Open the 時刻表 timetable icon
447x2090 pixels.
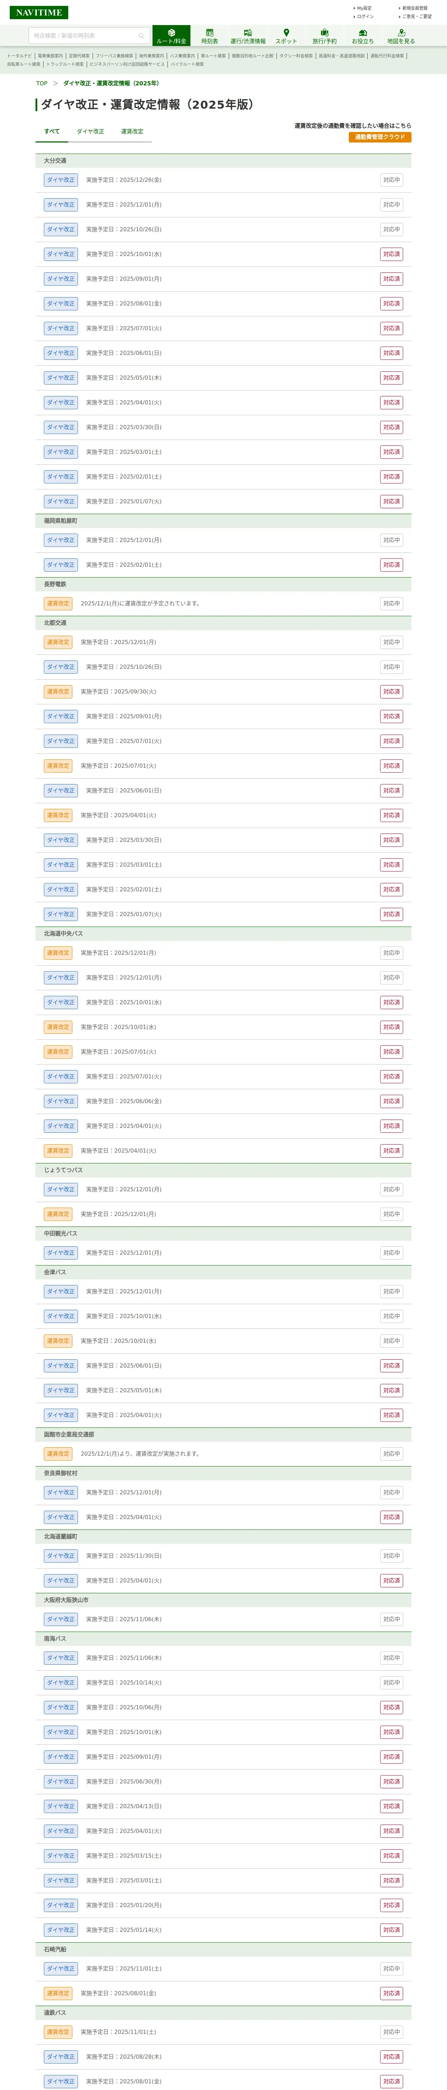coord(209,36)
